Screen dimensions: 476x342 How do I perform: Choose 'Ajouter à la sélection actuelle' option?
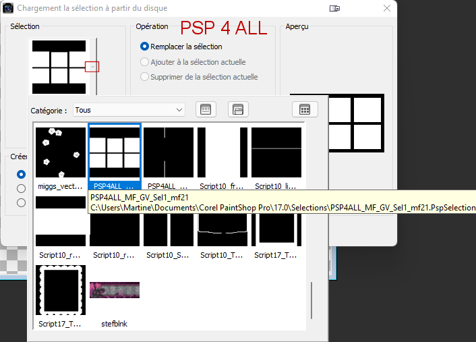click(145, 62)
